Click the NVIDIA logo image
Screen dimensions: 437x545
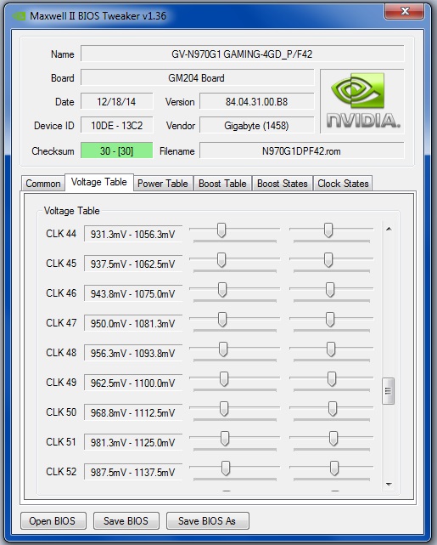[x=362, y=101]
